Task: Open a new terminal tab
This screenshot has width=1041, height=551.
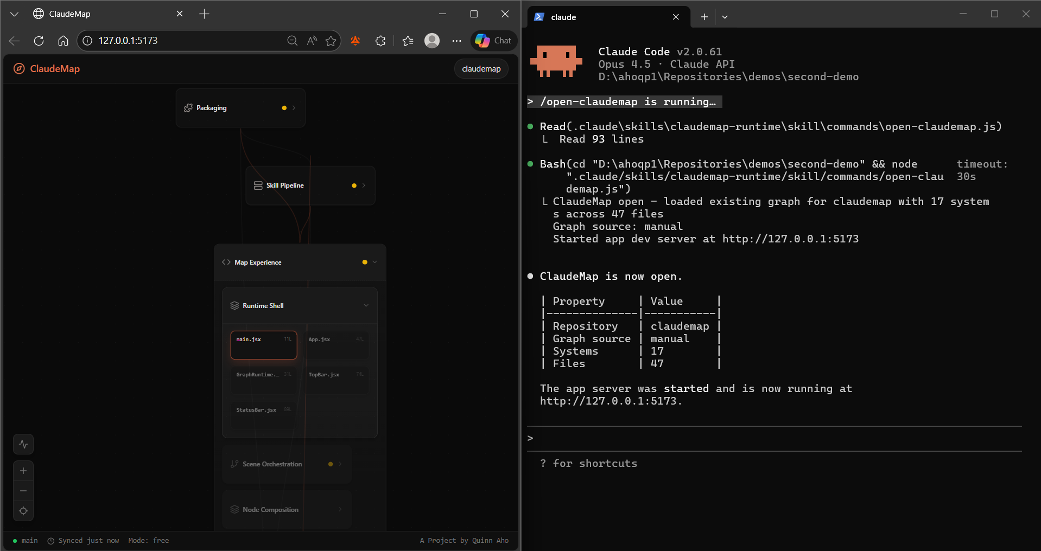Action: tap(704, 17)
